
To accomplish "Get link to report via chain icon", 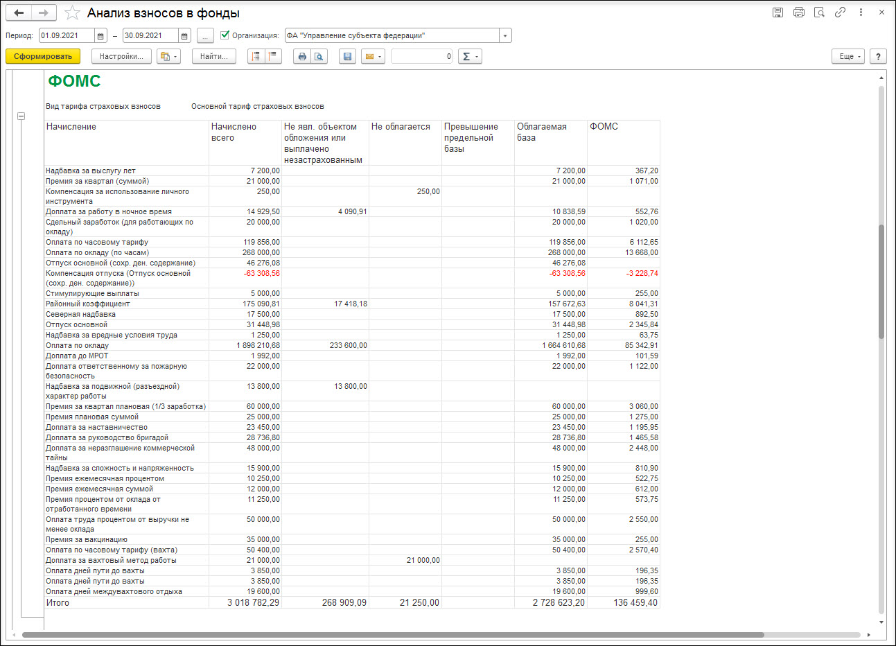I will (x=840, y=12).
